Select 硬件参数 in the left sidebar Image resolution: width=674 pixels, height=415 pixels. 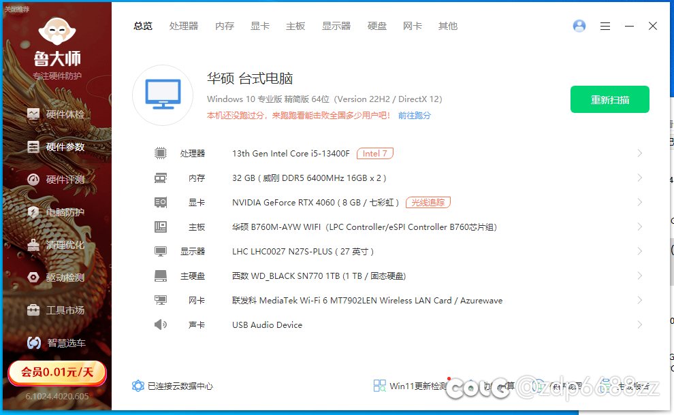click(x=56, y=147)
